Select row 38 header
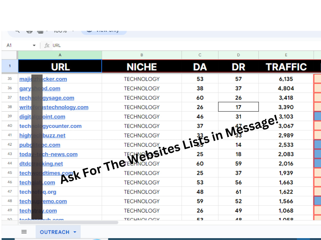Screen dimensions: 321x240 (10, 107)
